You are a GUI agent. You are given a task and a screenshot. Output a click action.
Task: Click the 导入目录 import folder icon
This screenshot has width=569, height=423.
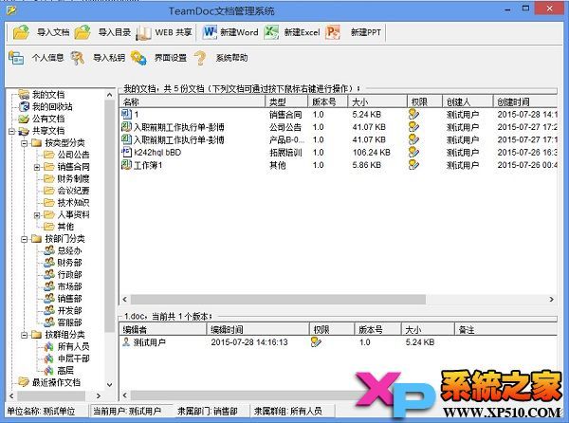coord(83,32)
